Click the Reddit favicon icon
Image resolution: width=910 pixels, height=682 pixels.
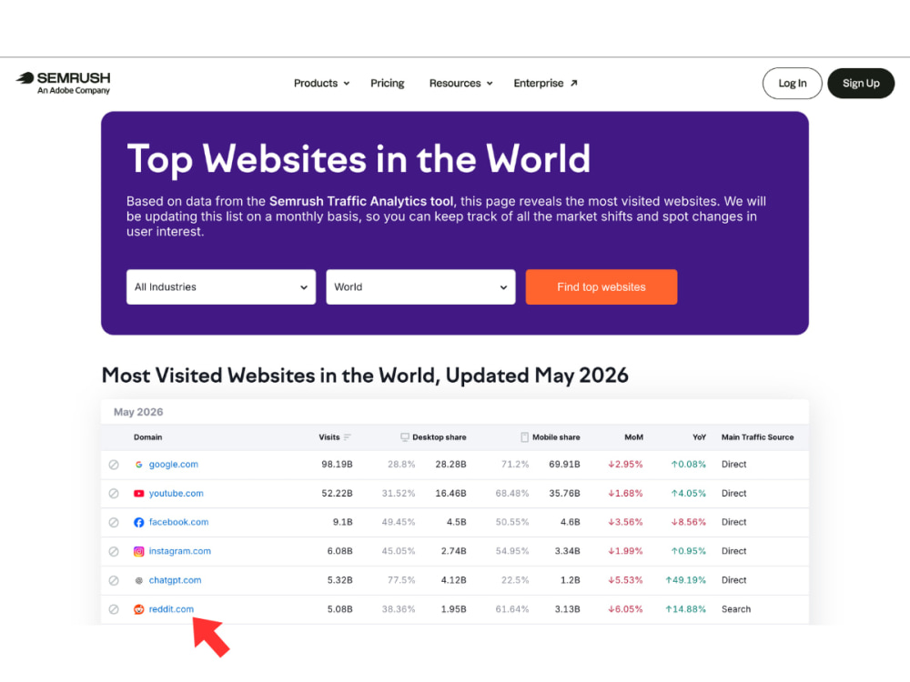pyautogui.click(x=138, y=609)
